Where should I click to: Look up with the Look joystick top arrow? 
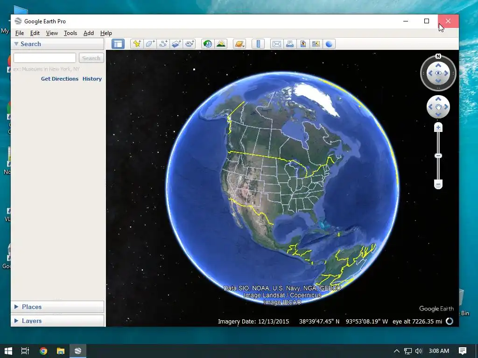[438, 65]
